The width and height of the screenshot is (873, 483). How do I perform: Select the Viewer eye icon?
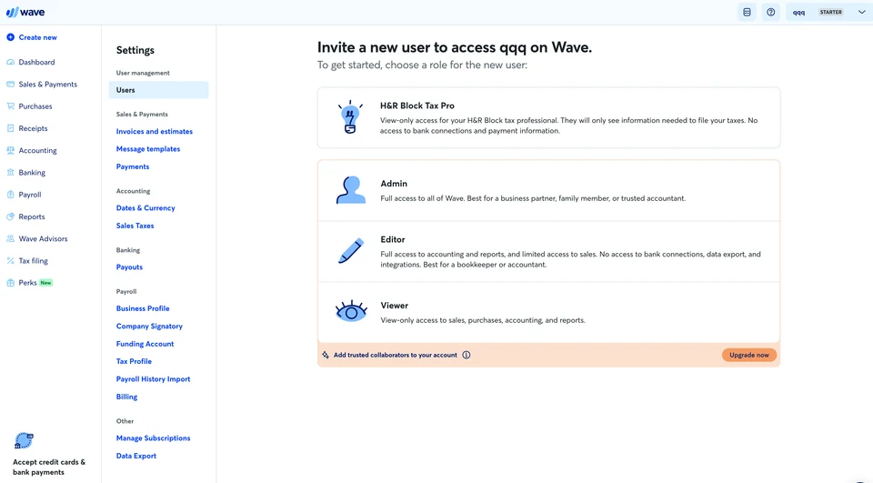click(351, 311)
